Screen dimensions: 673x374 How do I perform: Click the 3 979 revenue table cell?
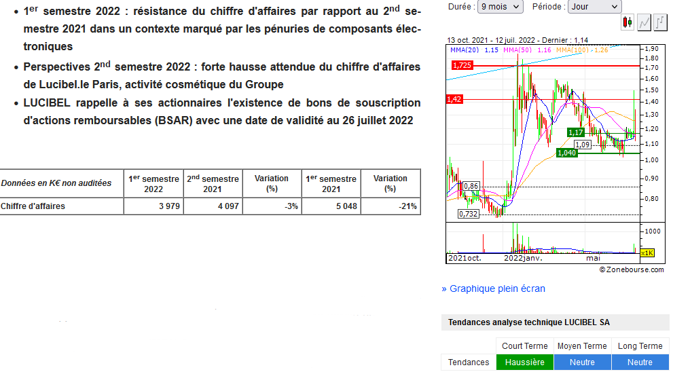point(153,206)
